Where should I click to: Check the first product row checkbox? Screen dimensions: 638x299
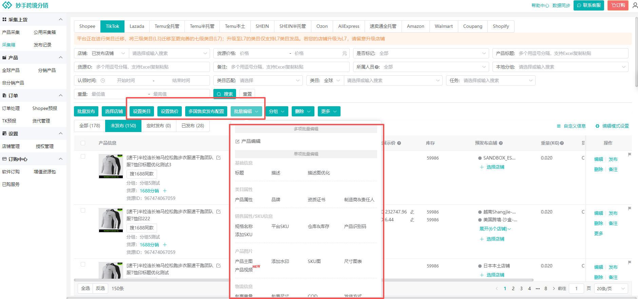coord(83,156)
